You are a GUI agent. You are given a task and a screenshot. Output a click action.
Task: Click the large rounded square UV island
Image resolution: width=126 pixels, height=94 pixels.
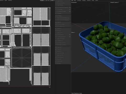pos(22,58)
